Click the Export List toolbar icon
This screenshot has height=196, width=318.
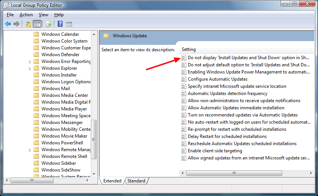pos(48,24)
